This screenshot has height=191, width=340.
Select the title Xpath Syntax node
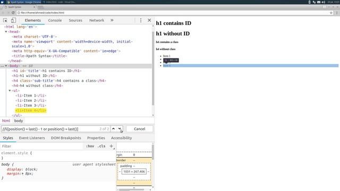coord(39,56)
